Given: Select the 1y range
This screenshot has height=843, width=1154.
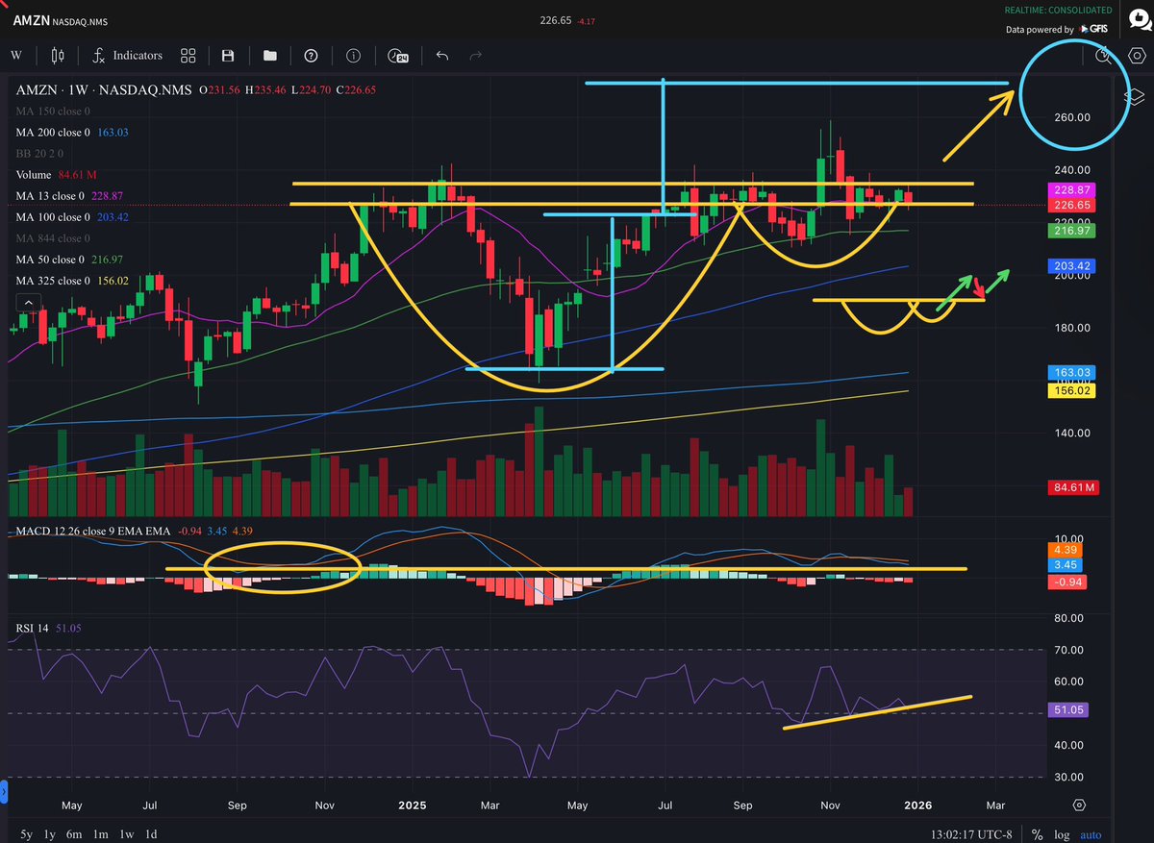Looking at the screenshot, I should 48,833.
